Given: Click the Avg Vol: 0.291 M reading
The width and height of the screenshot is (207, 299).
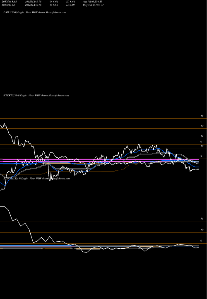Looking at the screenshot, I should coord(92,2).
